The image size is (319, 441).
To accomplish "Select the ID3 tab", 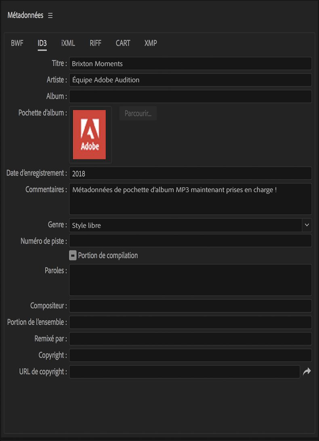I will pyautogui.click(x=42, y=43).
